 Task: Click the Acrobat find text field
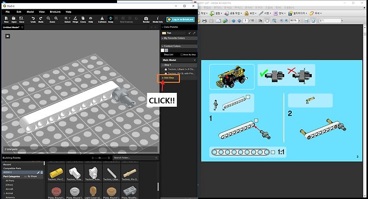point(330,20)
